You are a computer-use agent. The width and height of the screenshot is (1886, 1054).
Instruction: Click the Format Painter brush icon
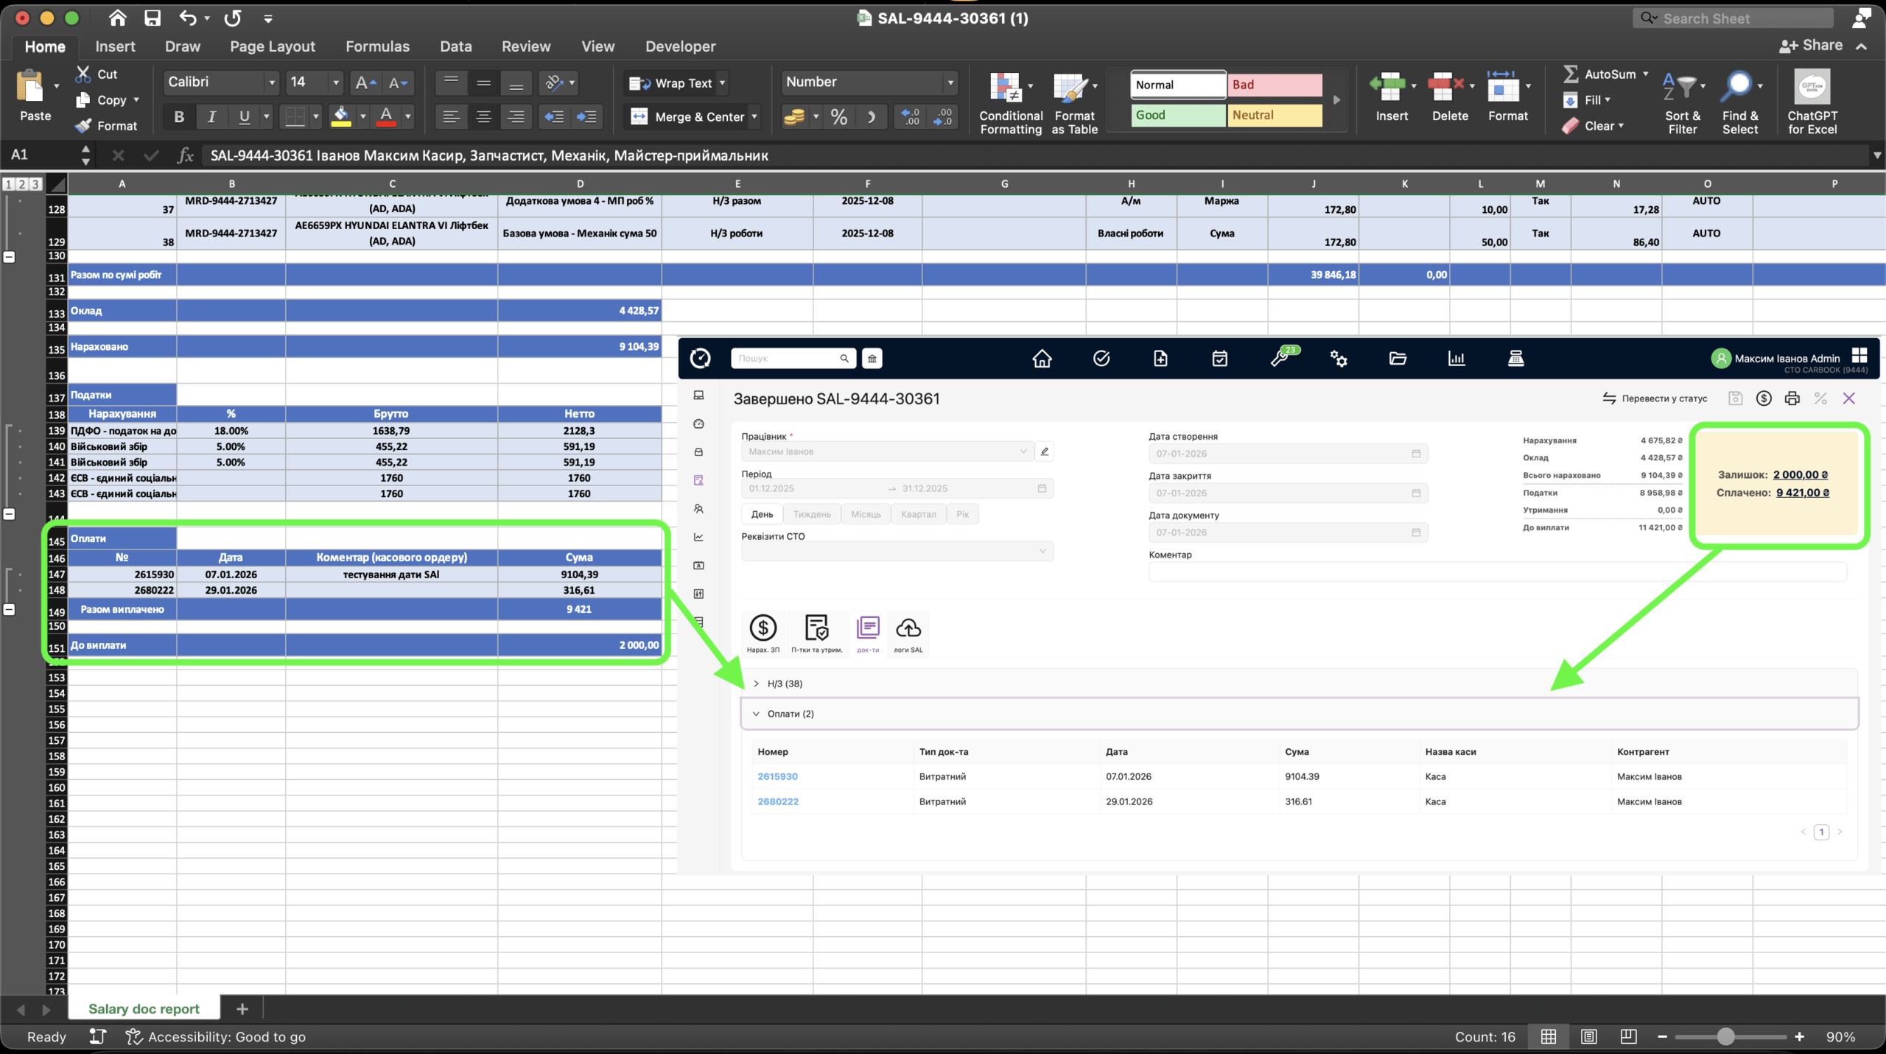coord(84,126)
